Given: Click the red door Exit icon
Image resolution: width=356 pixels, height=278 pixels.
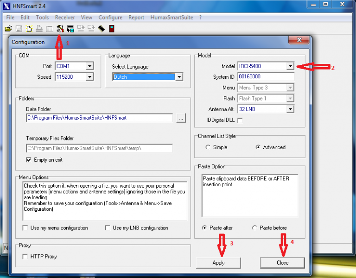Looking at the screenshot, I should [x=111, y=29].
